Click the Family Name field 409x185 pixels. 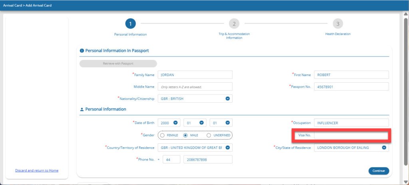coord(195,75)
